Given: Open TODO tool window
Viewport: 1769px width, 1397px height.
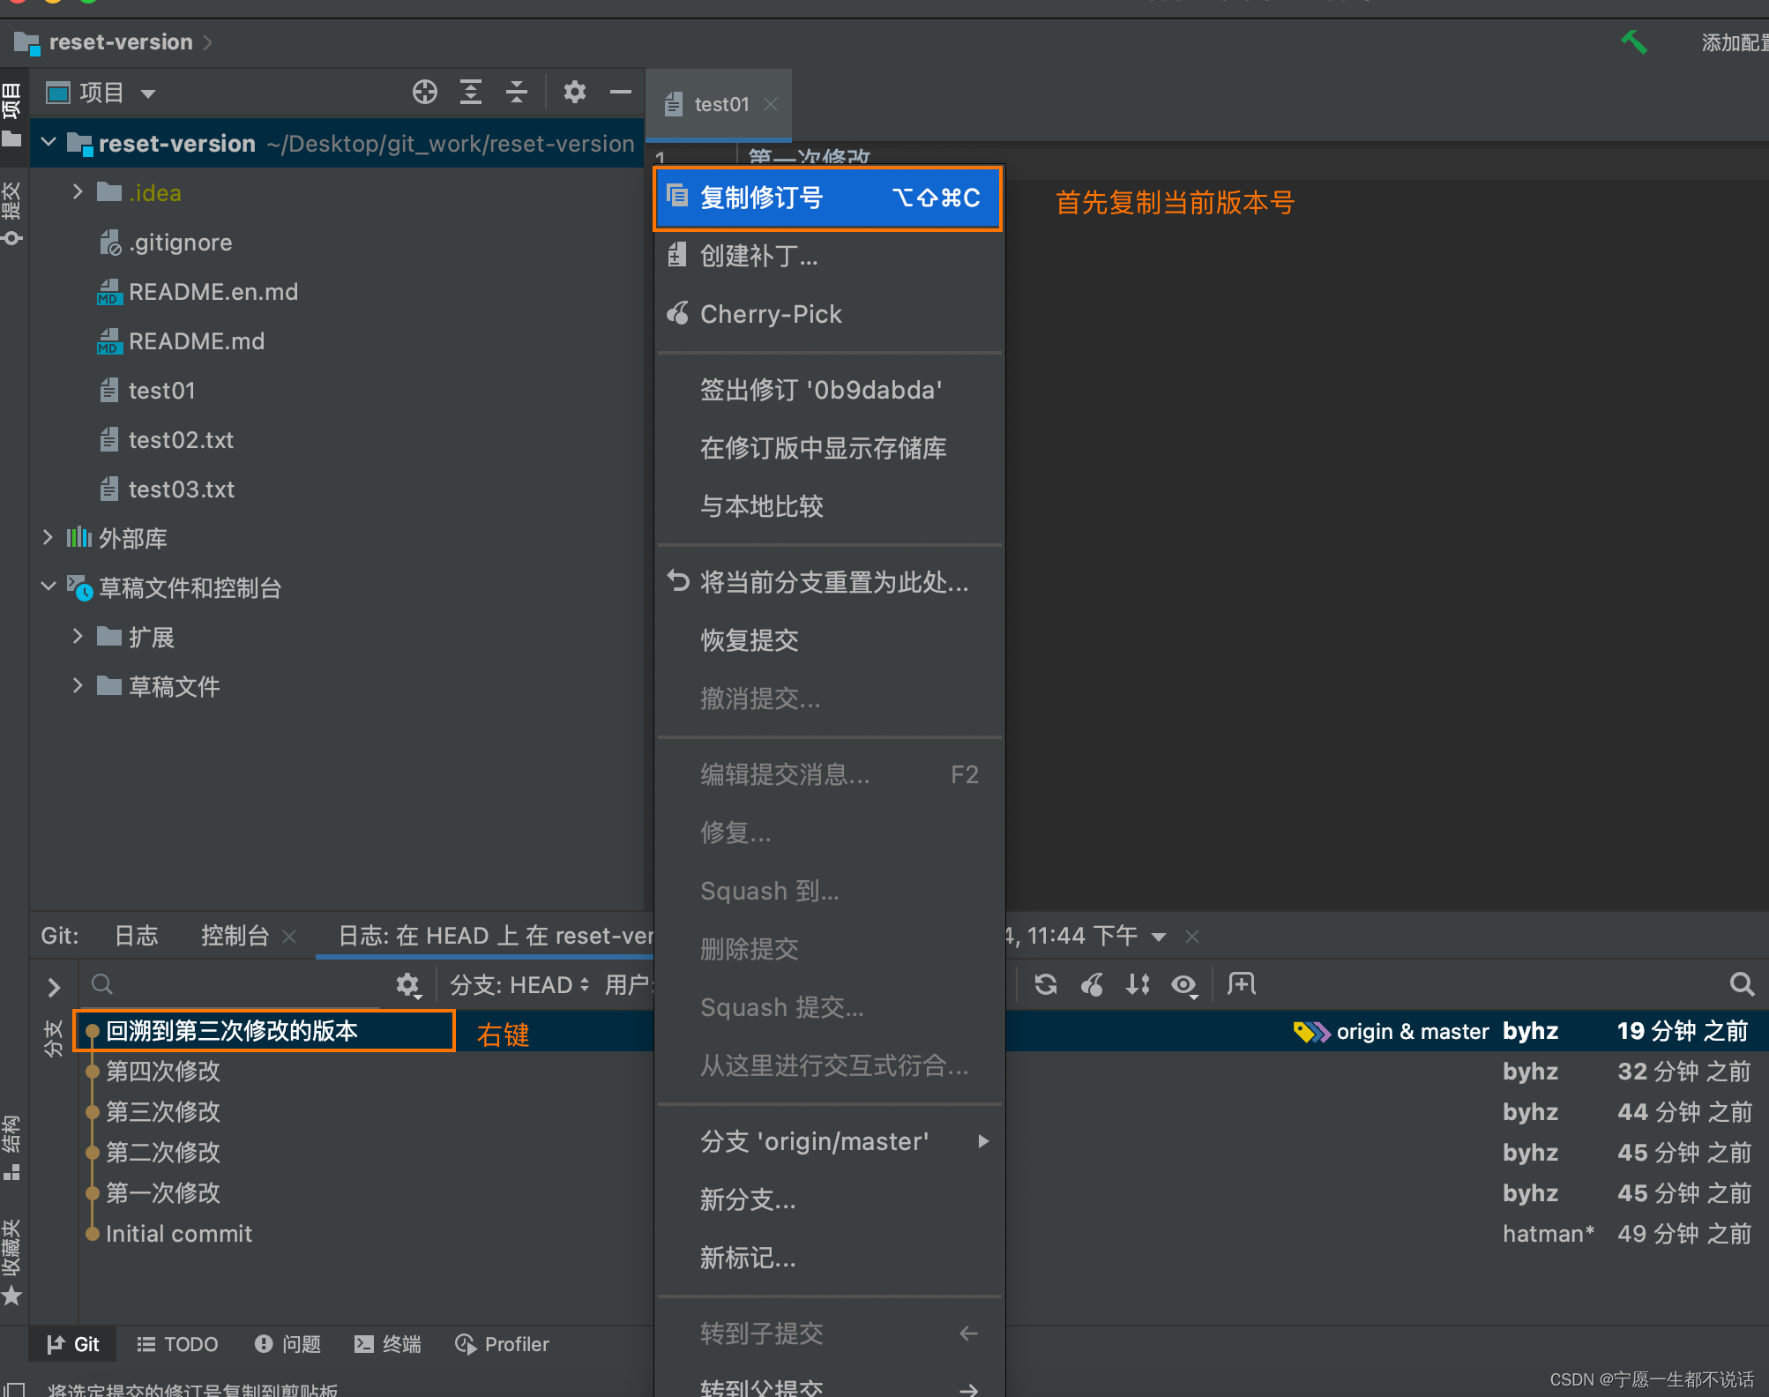Looking at the screenshot, I should point(177,1344).
